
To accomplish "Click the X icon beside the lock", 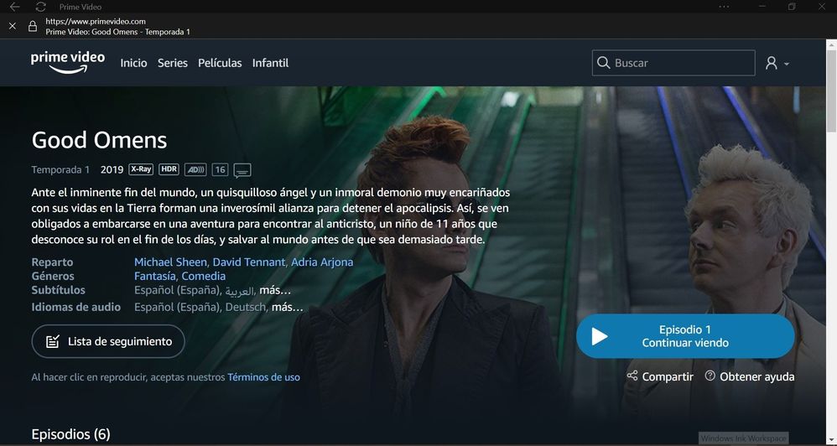I will click(x=13, y=26).
